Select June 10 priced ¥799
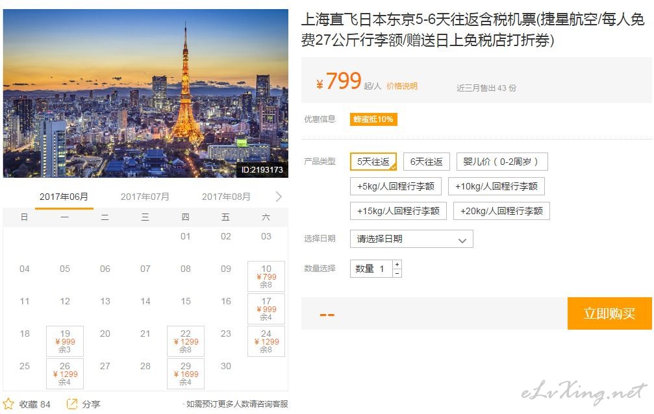The width and height of the screenshot is (654, 414). (x=266, y=276)
